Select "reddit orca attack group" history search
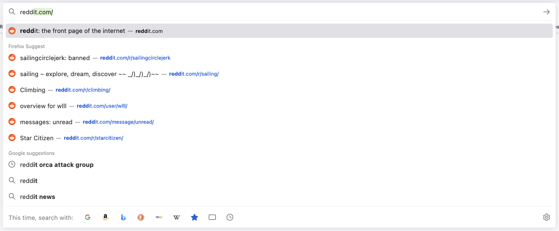Screen dimensions: 559x231 279,165
